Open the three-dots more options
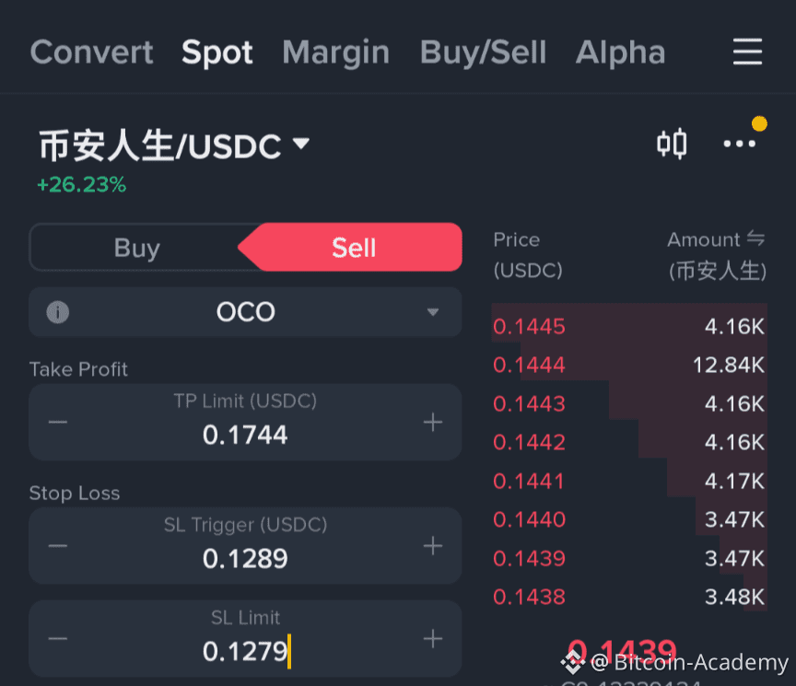The image size is (796, 686). tap(740, 144)
